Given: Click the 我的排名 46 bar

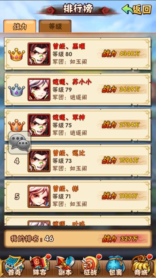Looking at the screenshot, I should click(x=78, y=239).
